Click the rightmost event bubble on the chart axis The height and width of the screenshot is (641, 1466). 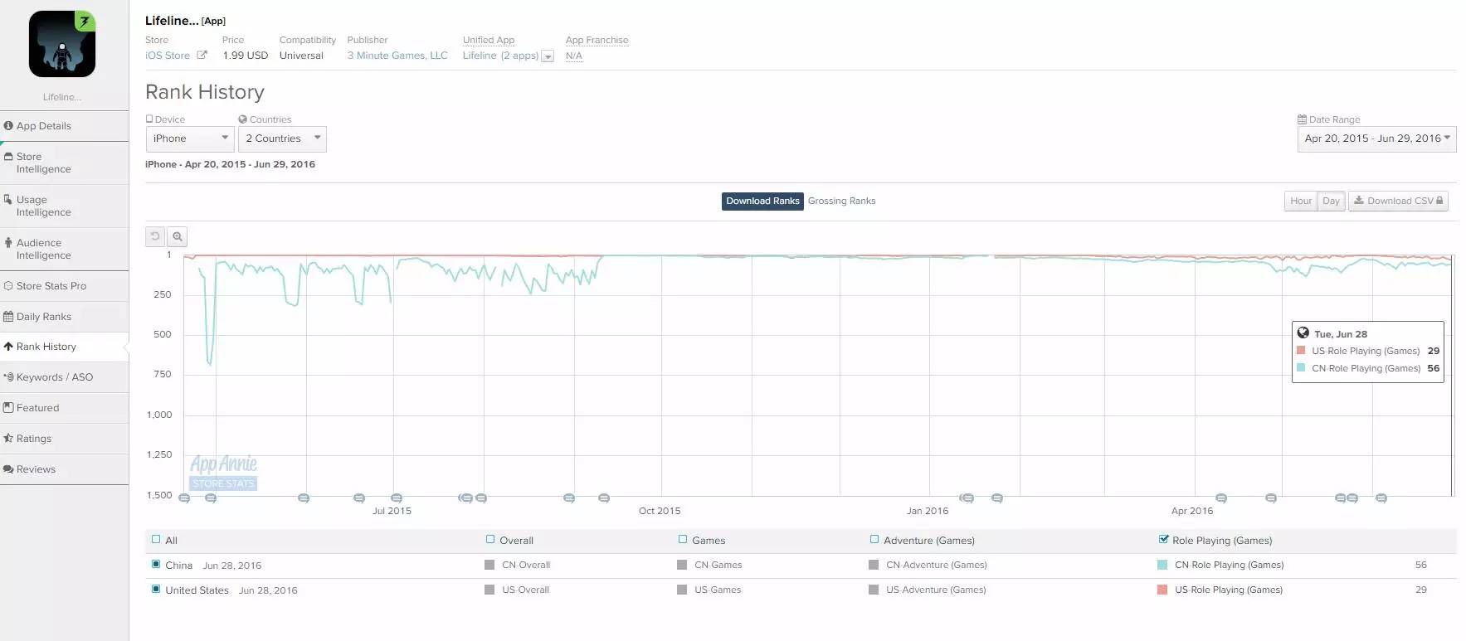1381,498
